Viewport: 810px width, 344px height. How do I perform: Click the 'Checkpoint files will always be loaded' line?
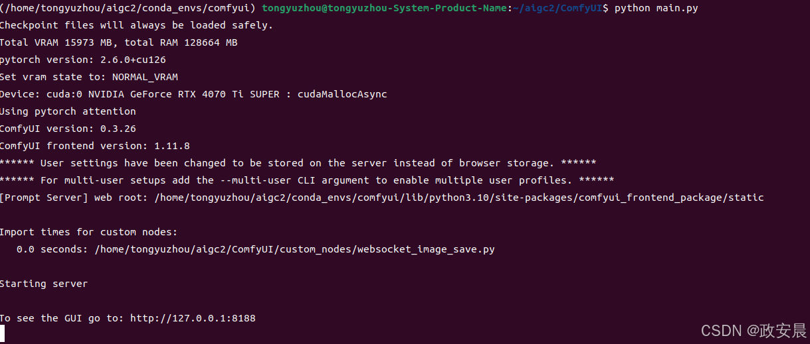coord(136,25)
